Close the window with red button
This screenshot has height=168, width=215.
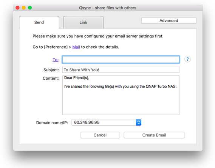coord(17,8)
